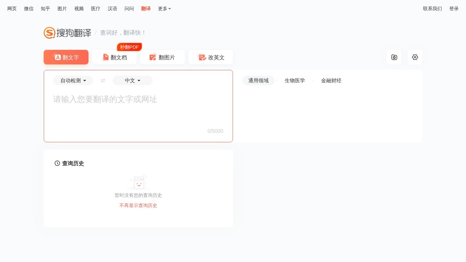The height and width of the screenshot is (262, 466).
Task: Select the 生物医学 translation domain
Action: (295, 80)
